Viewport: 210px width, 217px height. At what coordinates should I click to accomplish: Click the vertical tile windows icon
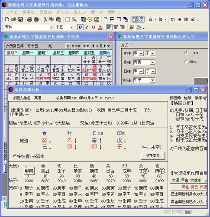coord(119,19)
